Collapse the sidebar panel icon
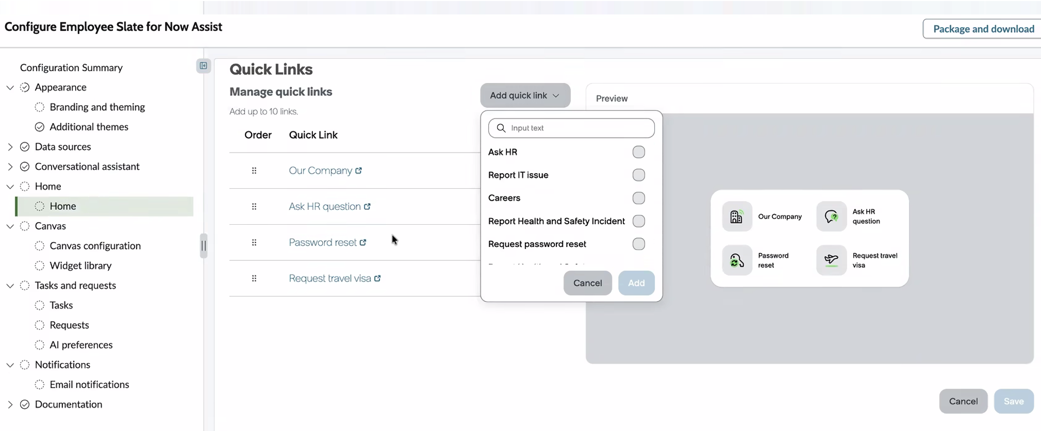The image size is (1041, 431). pyautogui.click(x=204, y=66)
